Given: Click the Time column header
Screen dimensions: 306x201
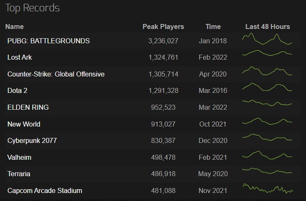Looking at the screenshot, I should pos(213,26).
